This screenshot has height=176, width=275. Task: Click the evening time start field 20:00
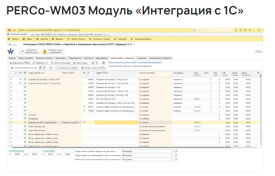[17, 154]
